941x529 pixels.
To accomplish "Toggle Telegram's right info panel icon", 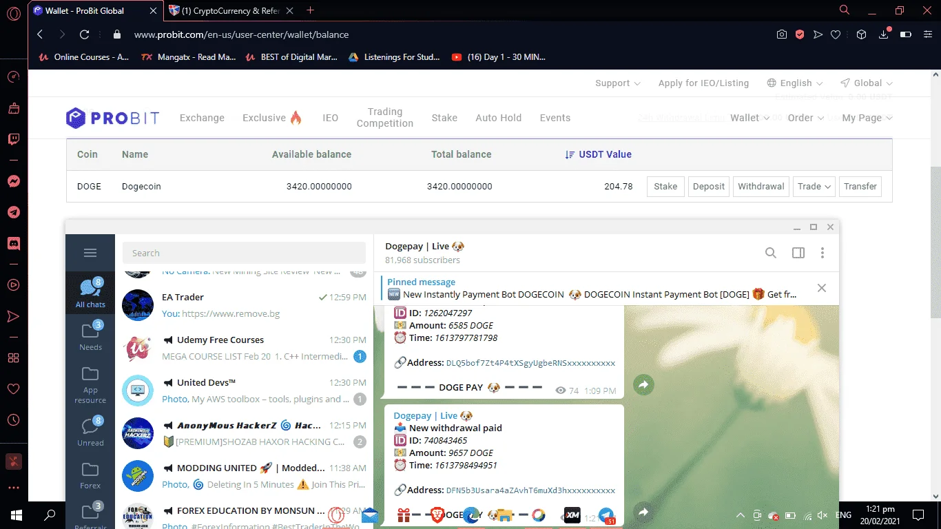I will point(798,253).
